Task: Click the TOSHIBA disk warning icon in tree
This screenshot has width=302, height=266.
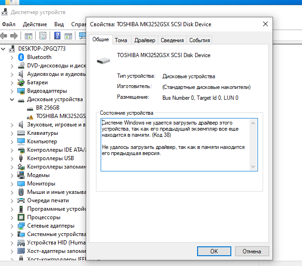Action: coord(30,117)
